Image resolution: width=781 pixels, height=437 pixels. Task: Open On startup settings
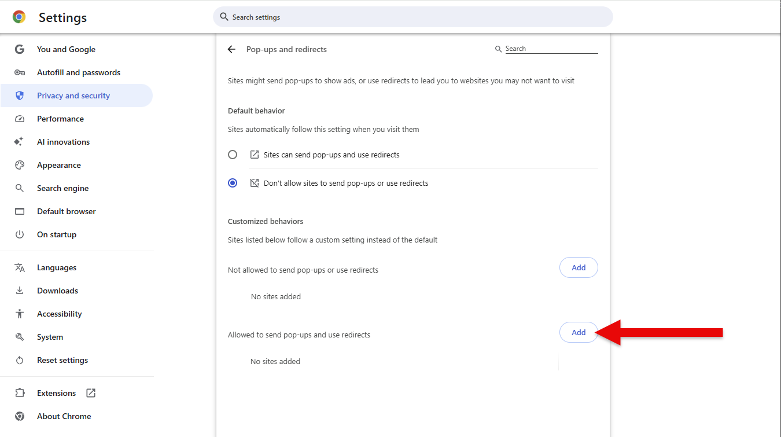[57, 234]
